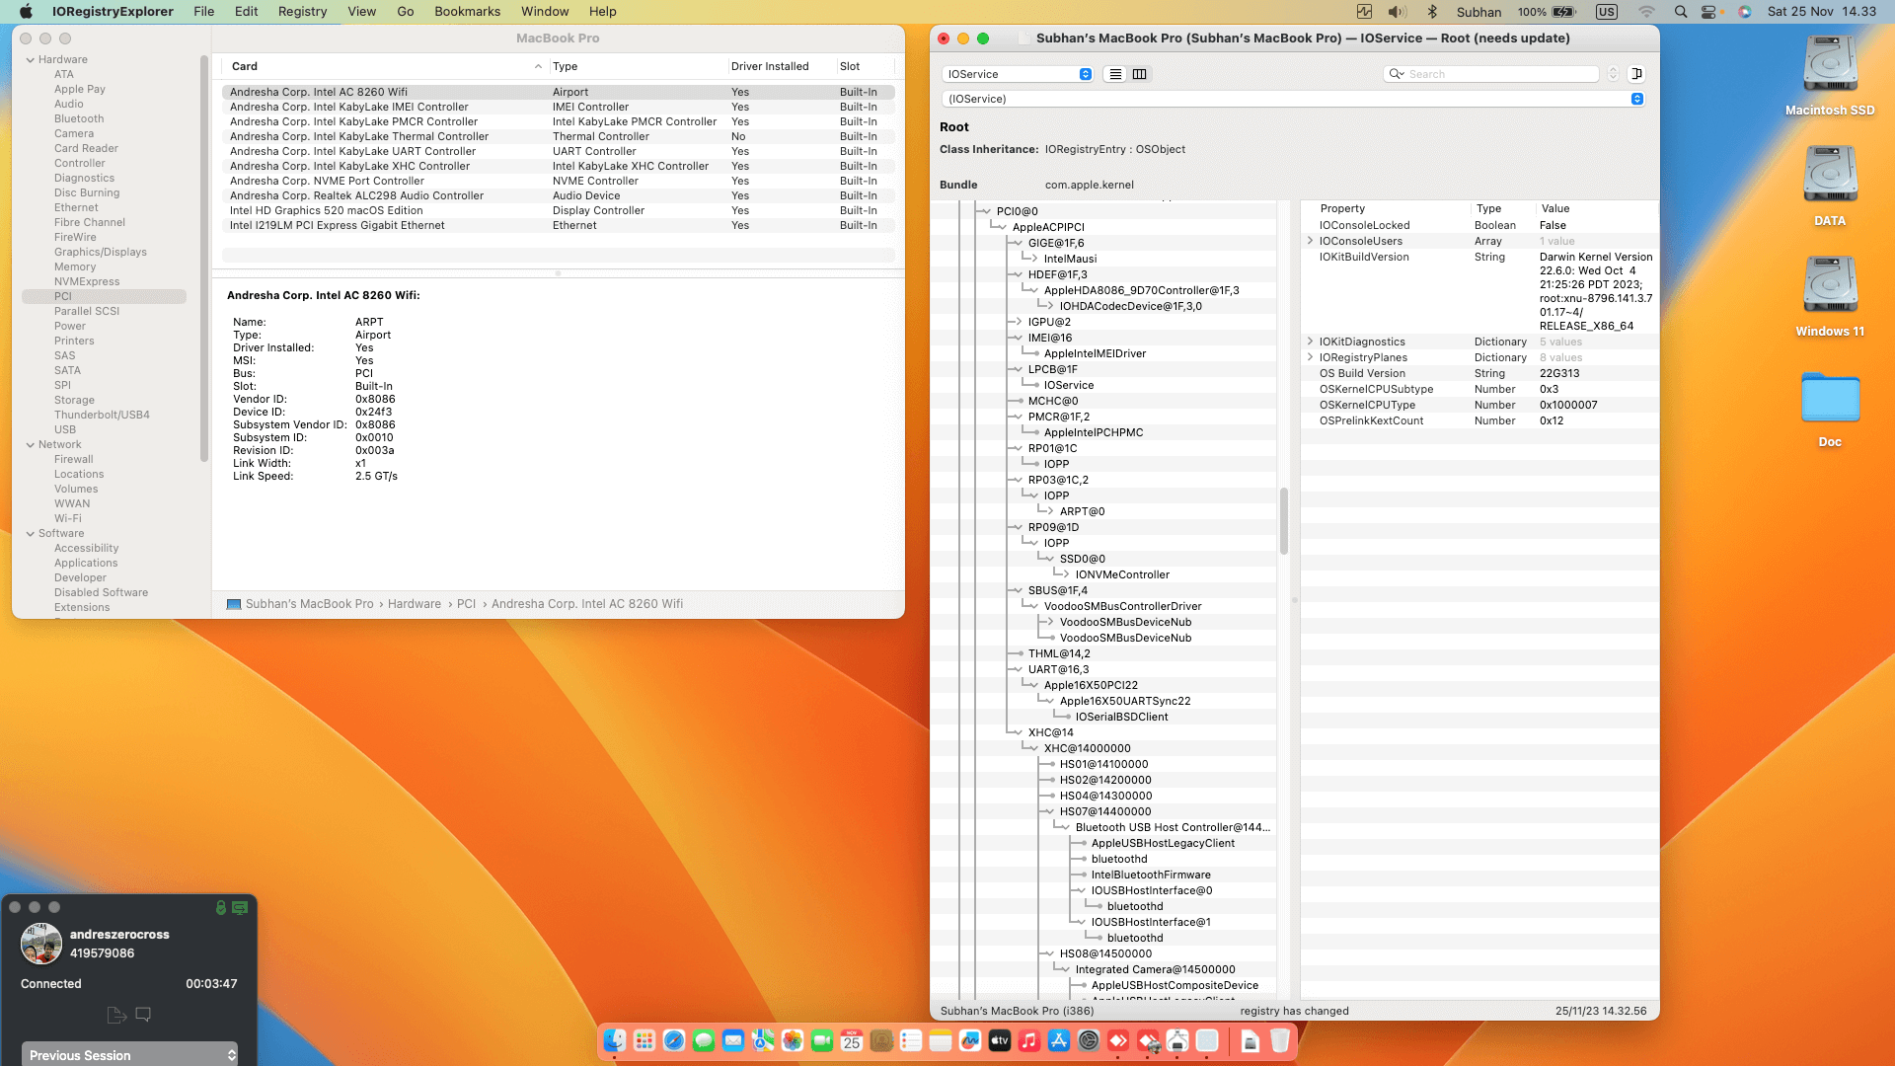Viewport: 1895px width, 1066px height.
Task: Click the System Information sidebar scrollbar
Action: (204, 259)
